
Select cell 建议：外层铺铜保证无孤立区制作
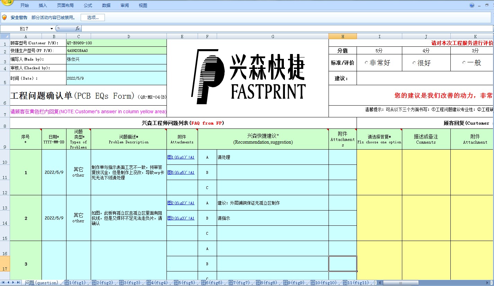tap(273, 203)
